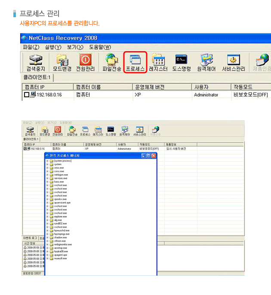Image resolution: width=271 pixels, height=295 pixels.
Task: Click 원격제어 icon in small lower toolbar
Action: point(125,131)
